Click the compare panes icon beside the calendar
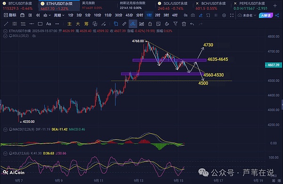Viewport: 283px width, 184px height. (x=30, y=15)
